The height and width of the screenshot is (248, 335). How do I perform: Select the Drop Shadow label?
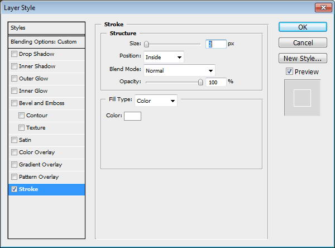point(36,54)
